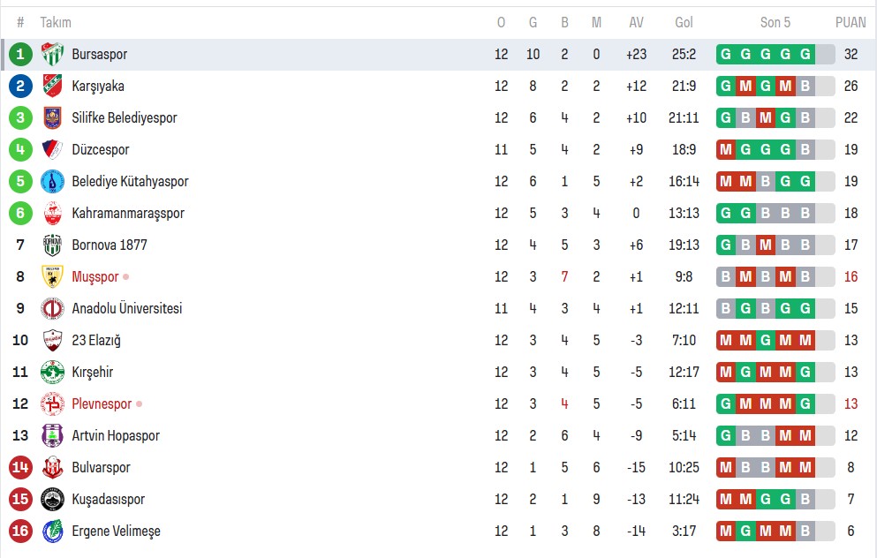Click the Artvin Hopaspor purple badge
Screen dimensions: 877x558
pos(52,436)
